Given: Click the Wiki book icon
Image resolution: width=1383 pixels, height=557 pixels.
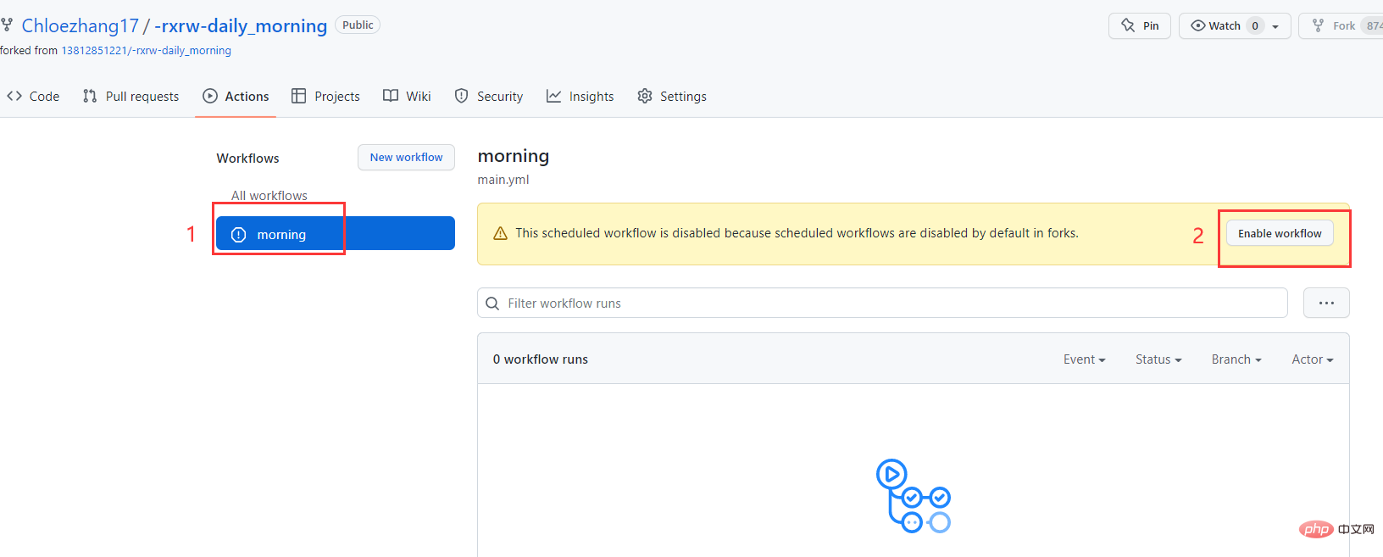Looking at the screenshot, I should tap(391, 96).
